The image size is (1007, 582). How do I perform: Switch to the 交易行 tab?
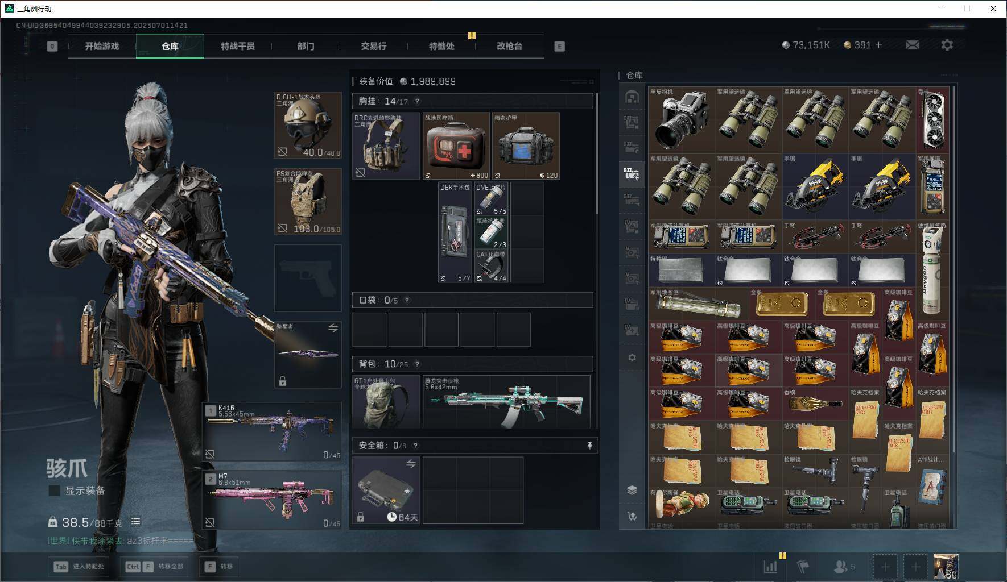pos(373,46)
